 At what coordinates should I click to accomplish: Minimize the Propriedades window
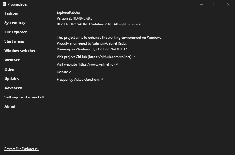[202, 4]
